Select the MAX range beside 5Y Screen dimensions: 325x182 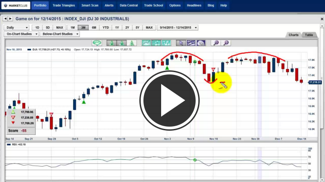pyautogui.click(x=149, y=28)
